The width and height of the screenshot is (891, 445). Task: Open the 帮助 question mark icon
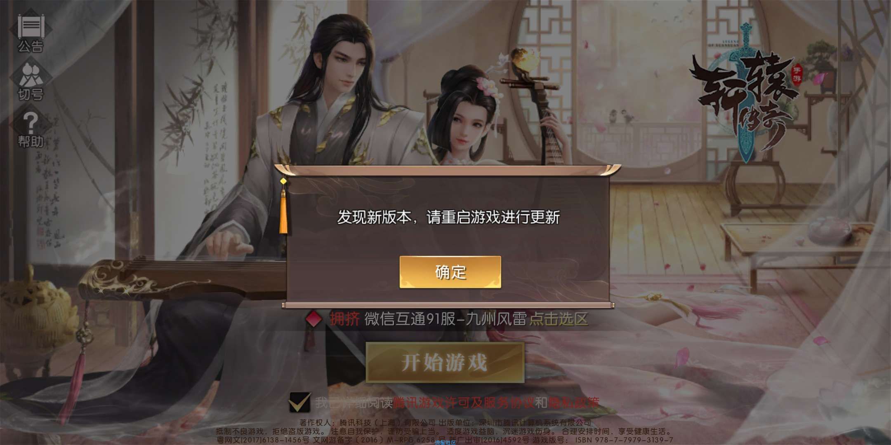click(30, 122)
